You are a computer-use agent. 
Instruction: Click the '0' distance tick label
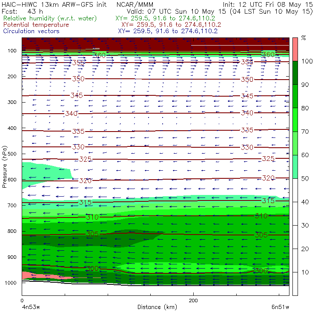click(x=22, y=301)
